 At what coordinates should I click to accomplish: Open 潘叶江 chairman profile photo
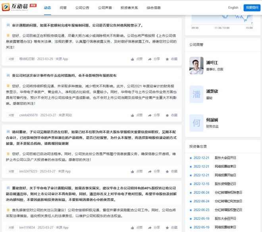tap(196, 66)
